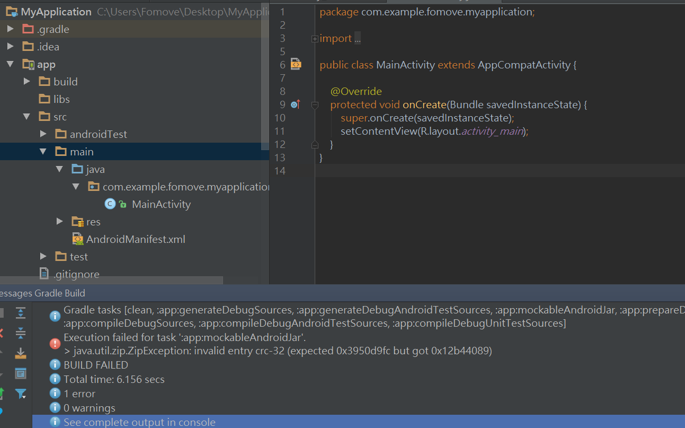Screen dimensions: 685x428
Task: Select AndroidManifest.xml in the project tree
Action: 136,239
